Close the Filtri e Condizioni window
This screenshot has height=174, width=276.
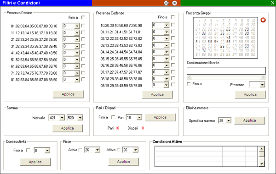click(273, 3)
